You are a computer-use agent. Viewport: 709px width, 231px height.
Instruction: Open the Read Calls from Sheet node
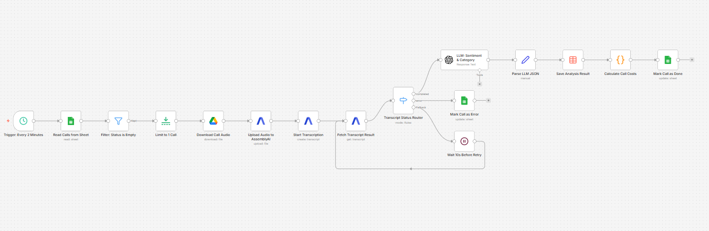pos(71,121)
